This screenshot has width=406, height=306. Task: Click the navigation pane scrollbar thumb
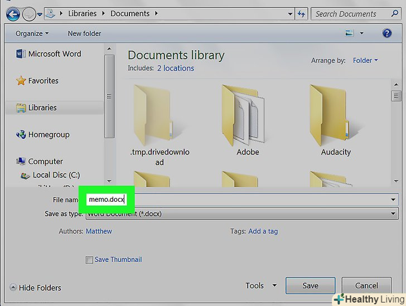(109, 96)
